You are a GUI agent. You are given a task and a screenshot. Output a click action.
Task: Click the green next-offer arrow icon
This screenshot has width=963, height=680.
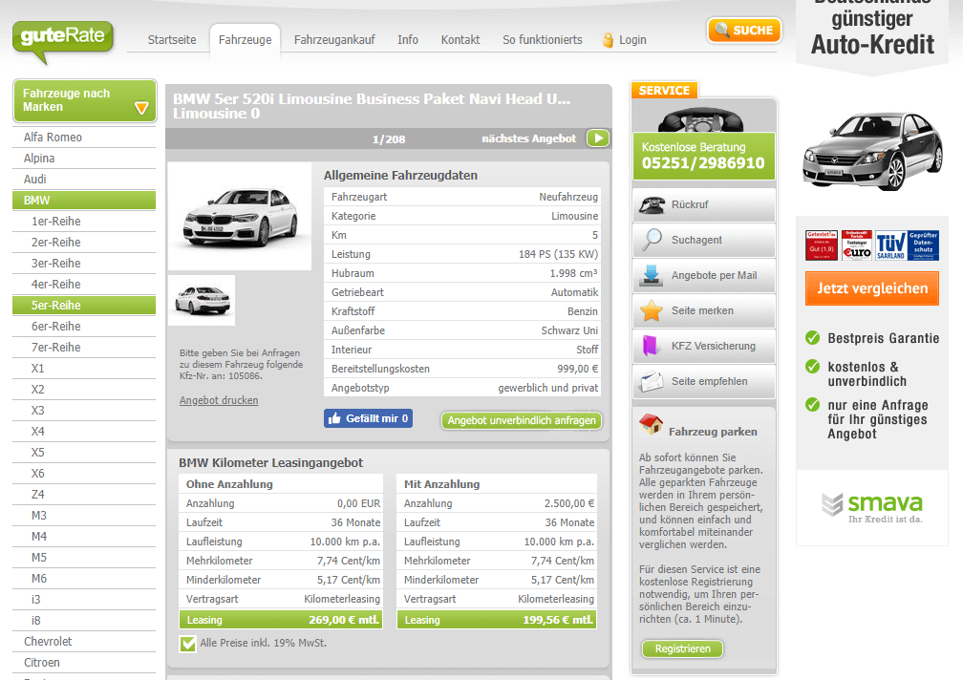(x=598, y=138)
